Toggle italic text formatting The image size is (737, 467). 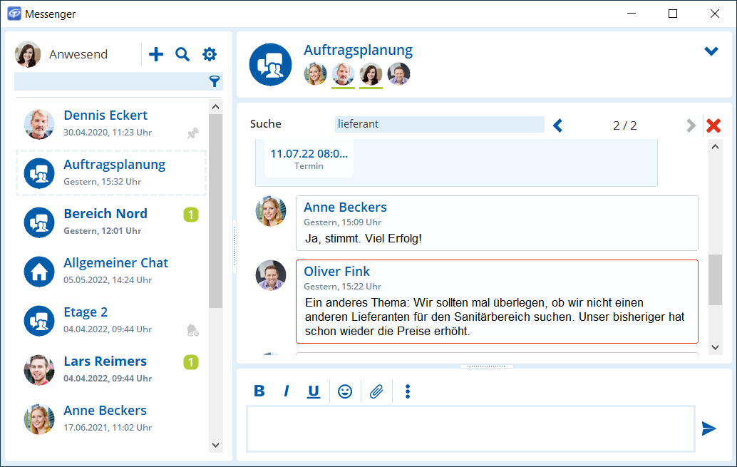pos(287,391)
